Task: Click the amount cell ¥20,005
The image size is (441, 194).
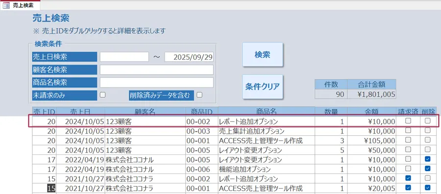Action: coord(372,188)
